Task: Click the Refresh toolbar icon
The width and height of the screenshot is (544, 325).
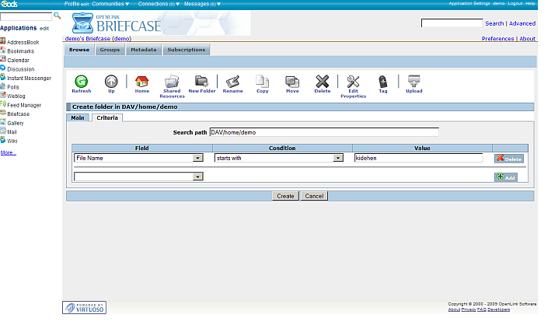Action: point(81,81)
